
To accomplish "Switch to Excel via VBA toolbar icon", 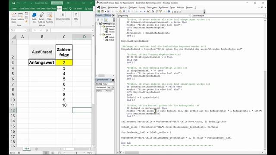I will click(x=99, y=12).
